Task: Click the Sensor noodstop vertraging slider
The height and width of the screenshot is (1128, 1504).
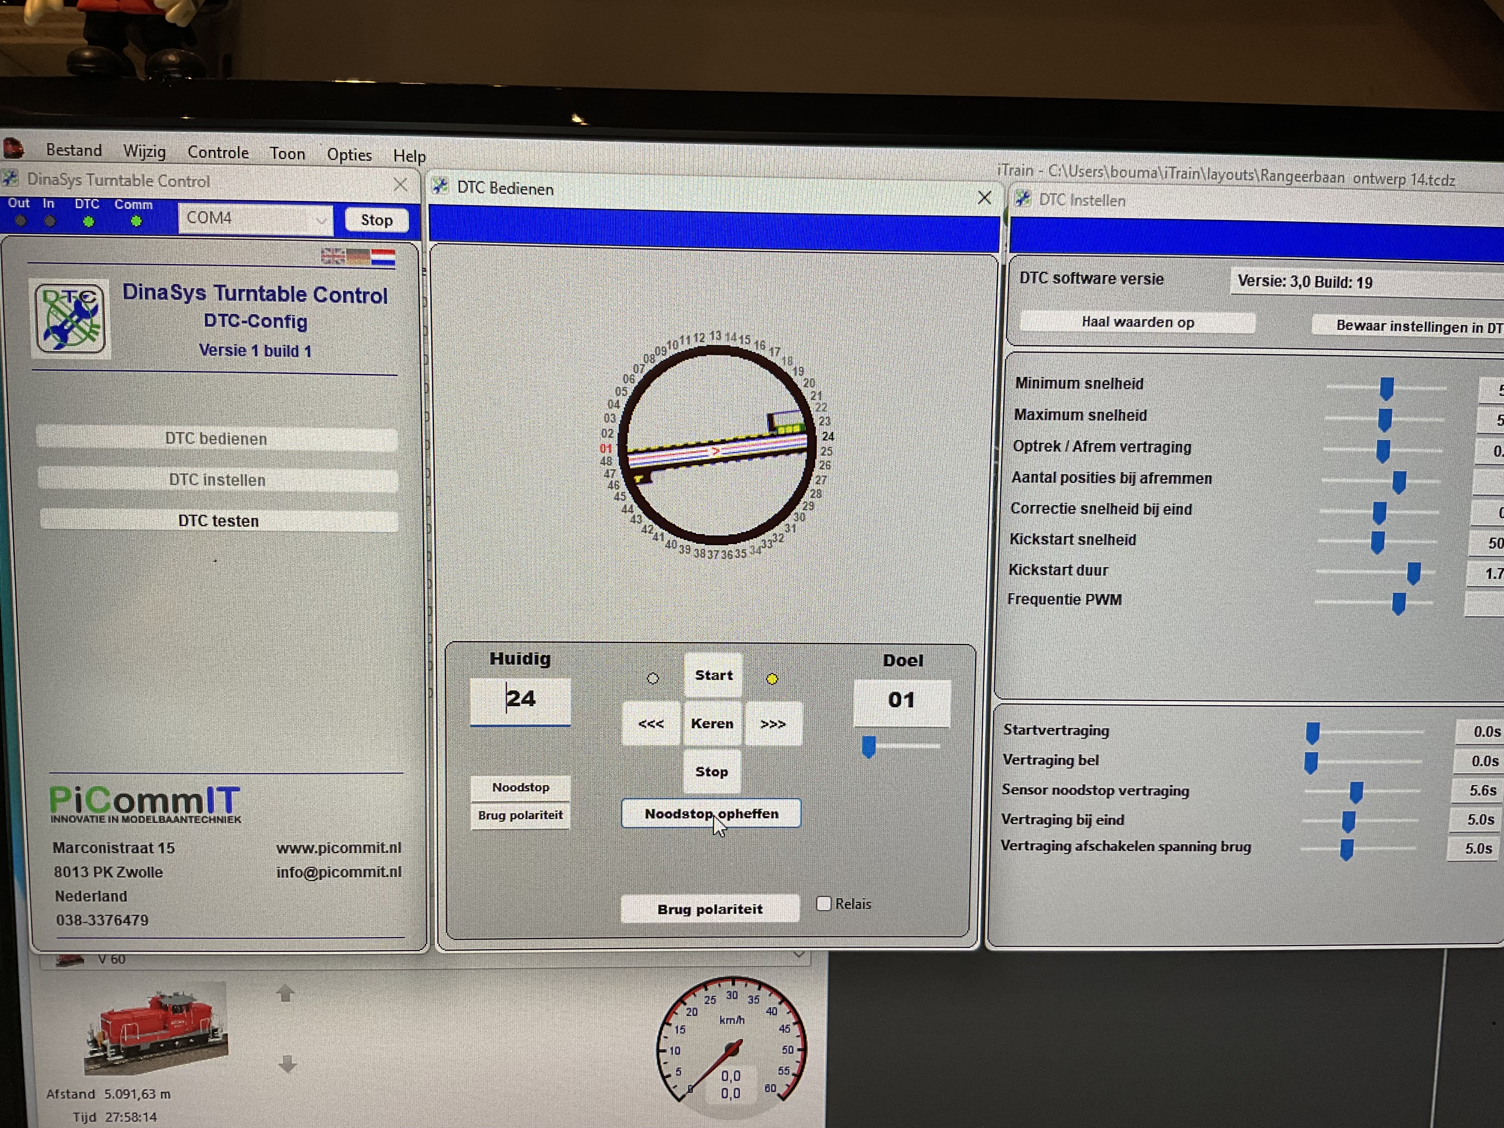Action: point(1362,792)
